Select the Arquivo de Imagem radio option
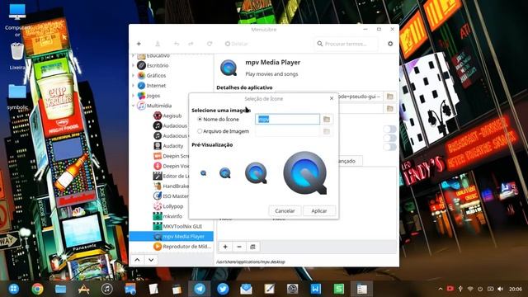Screen dimensions: 528x297 [x=200, y=131]
